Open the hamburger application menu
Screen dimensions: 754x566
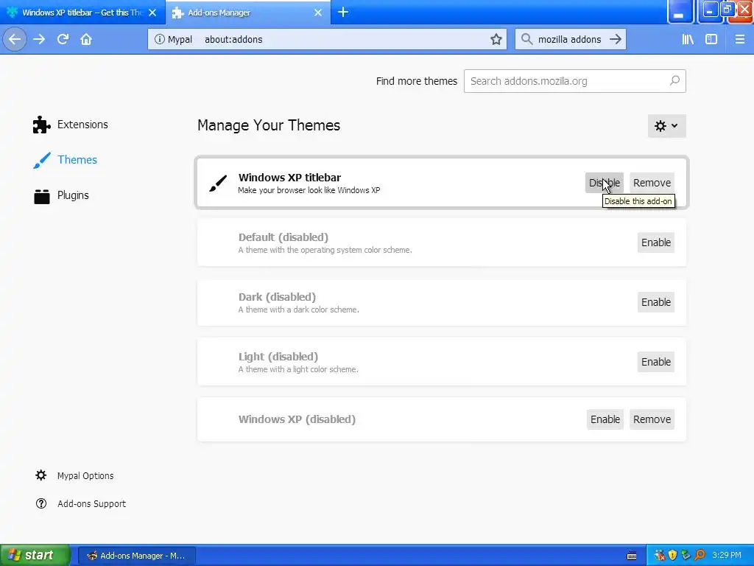[x=740, y=39]
